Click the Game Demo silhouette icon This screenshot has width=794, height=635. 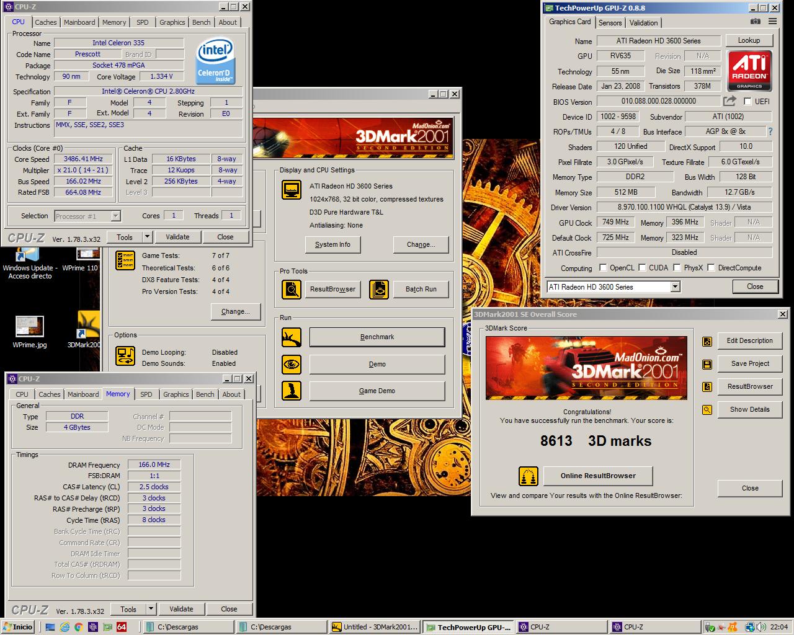pos(292,391)
